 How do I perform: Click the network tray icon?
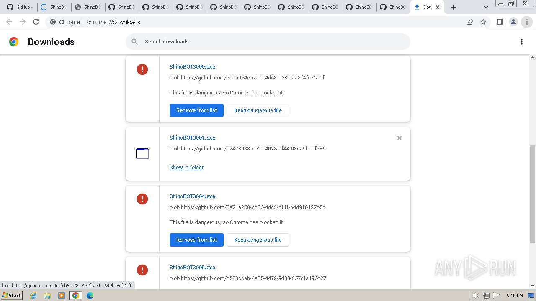tap(486, 296)
